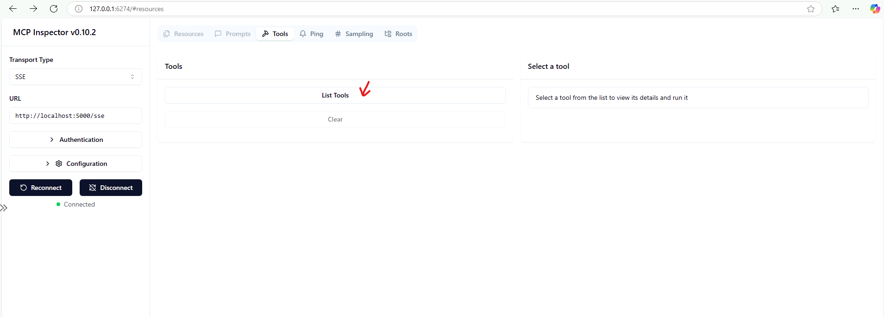Click the MCP Inspector v0.10.2 title
The width and height of the screenshot is (884, 317).
55,32
